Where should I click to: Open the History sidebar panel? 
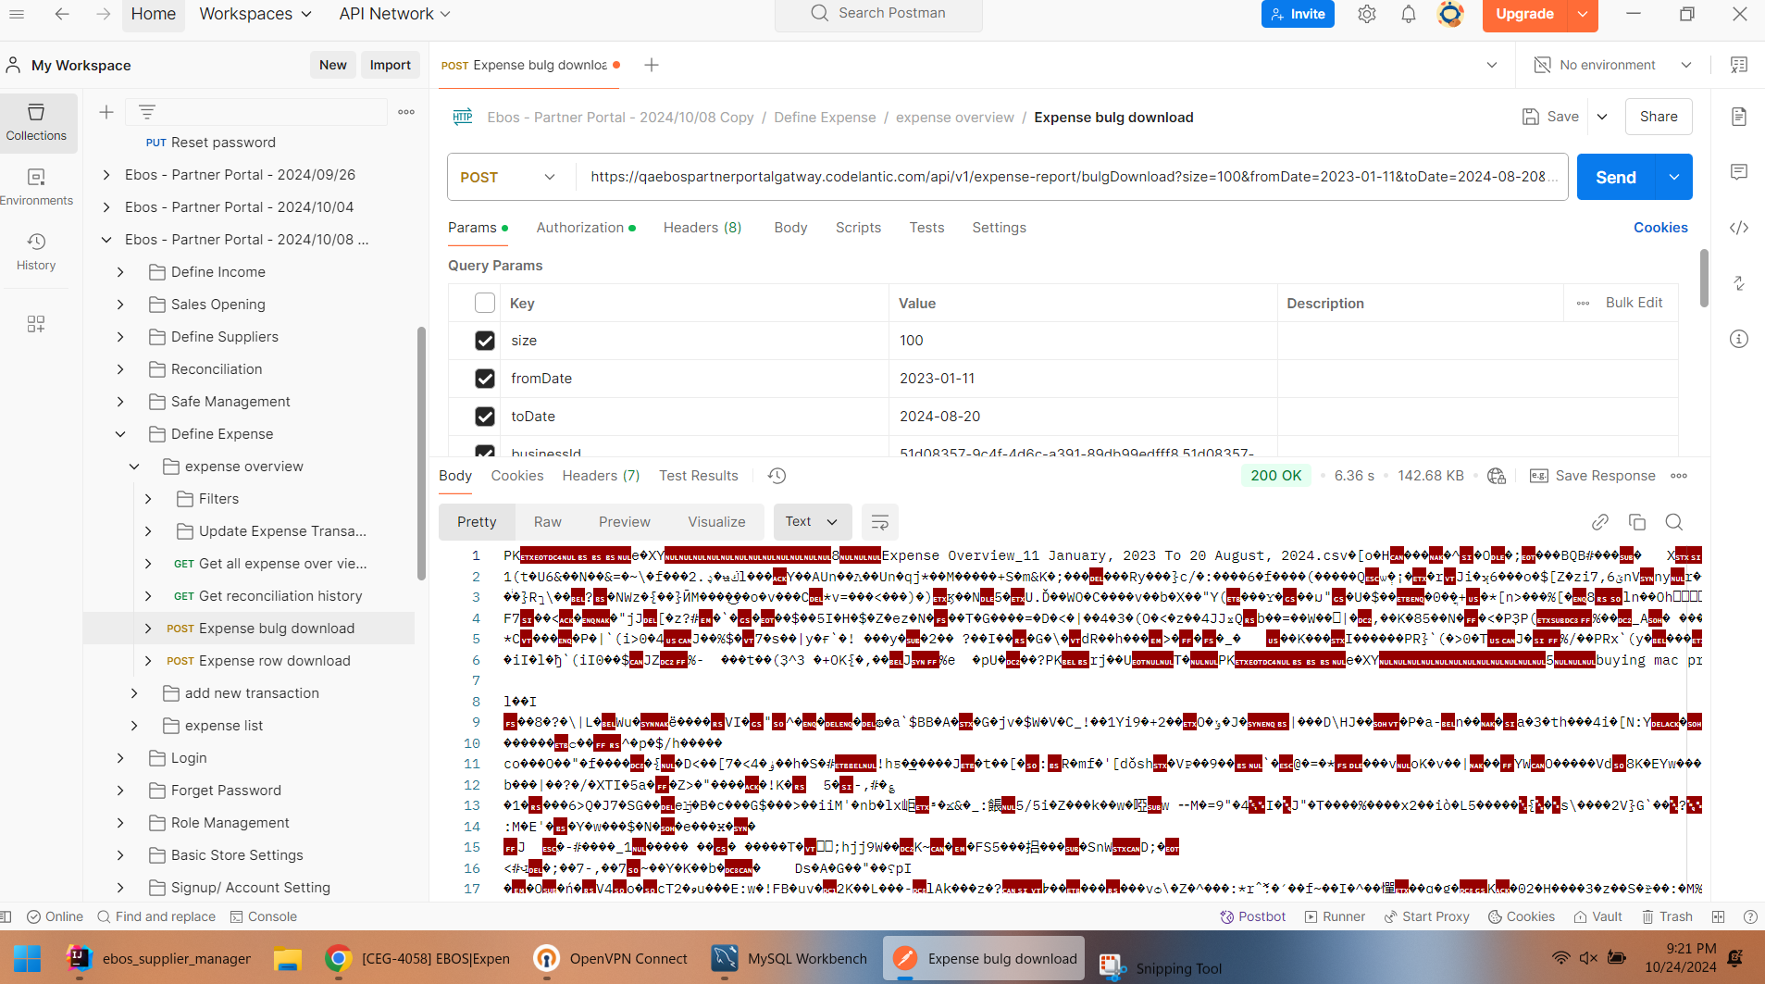36,252
